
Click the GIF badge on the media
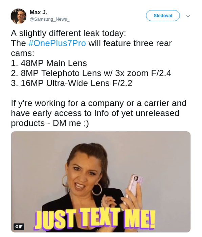pos(19,227)
